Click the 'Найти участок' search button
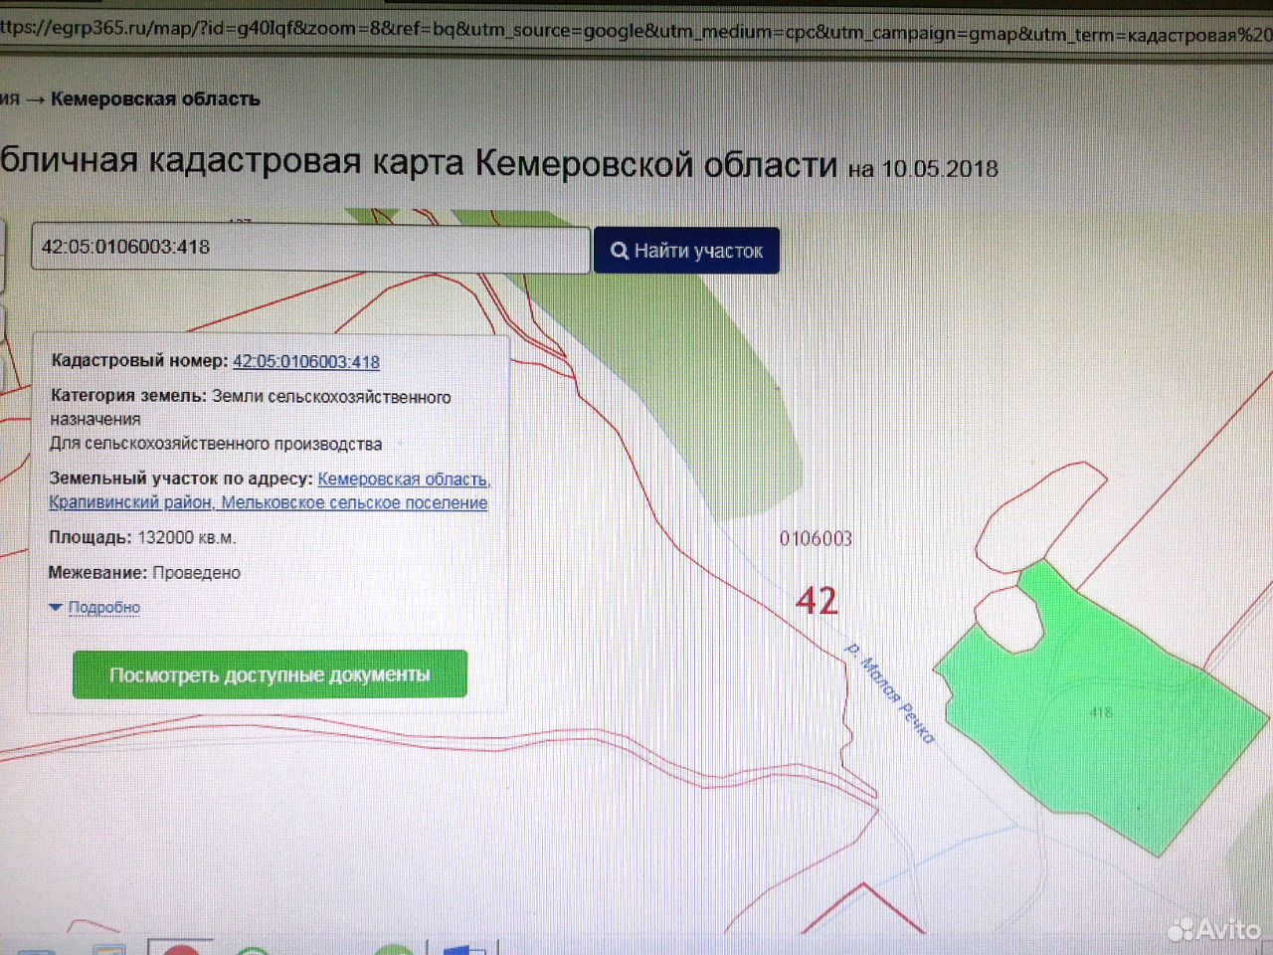This screenshot has width=1273, height=955. click(x=686, y=251)
